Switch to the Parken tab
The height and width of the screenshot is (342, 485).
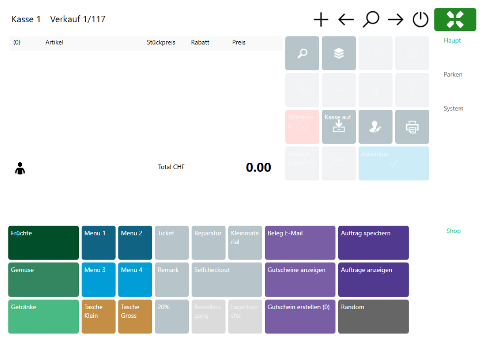453,74
